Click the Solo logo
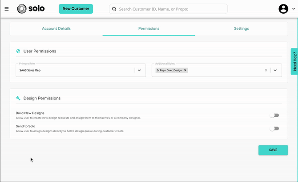 (31, 9)
